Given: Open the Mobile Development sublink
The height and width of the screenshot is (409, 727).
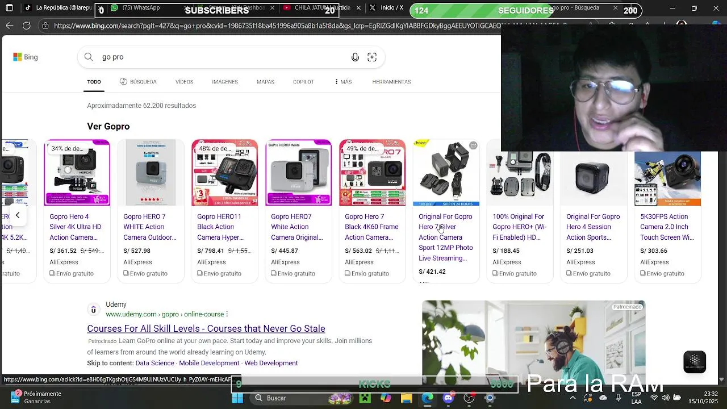Looking at the screenshot, I should point(209,363).
